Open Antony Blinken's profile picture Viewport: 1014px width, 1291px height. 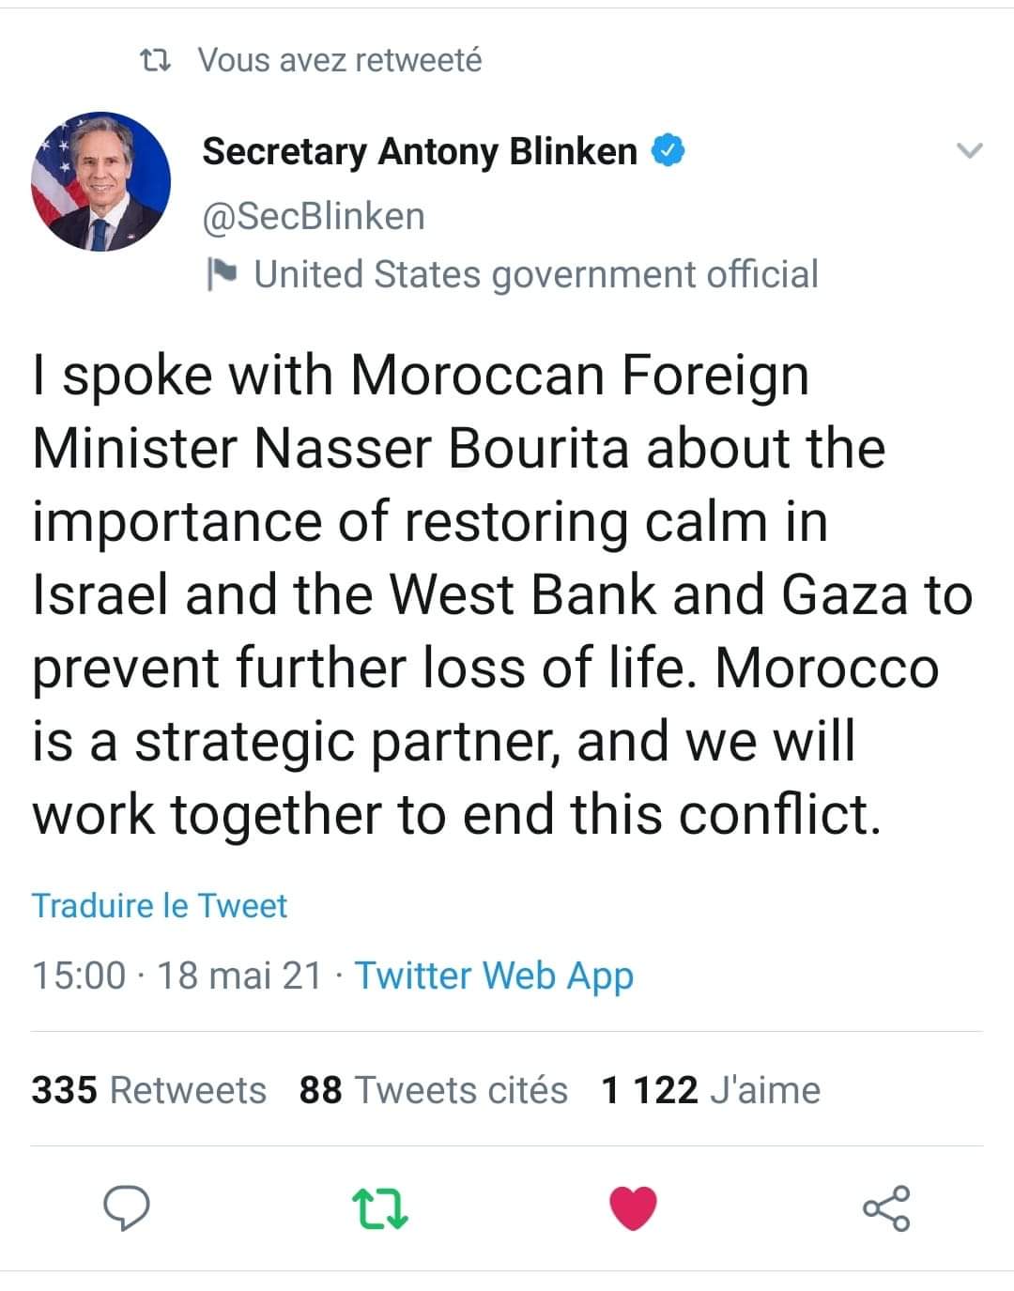coord(101,181)
